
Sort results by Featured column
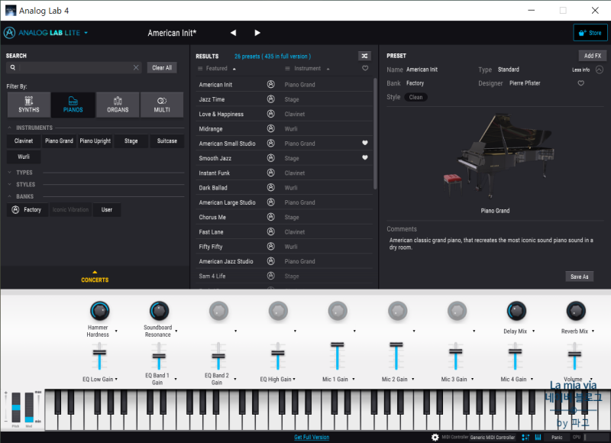pyautogui.click(x=217, y=69)
